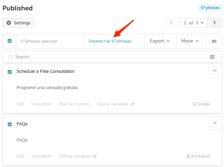224x167 pixels.
Task: Uncheck the FAQs phrase checkbox
Action: [x=10, y=124]
